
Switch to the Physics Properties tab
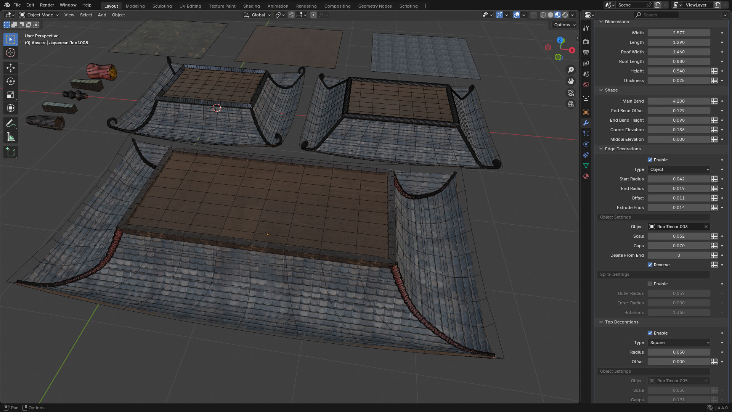click(586, 144)
